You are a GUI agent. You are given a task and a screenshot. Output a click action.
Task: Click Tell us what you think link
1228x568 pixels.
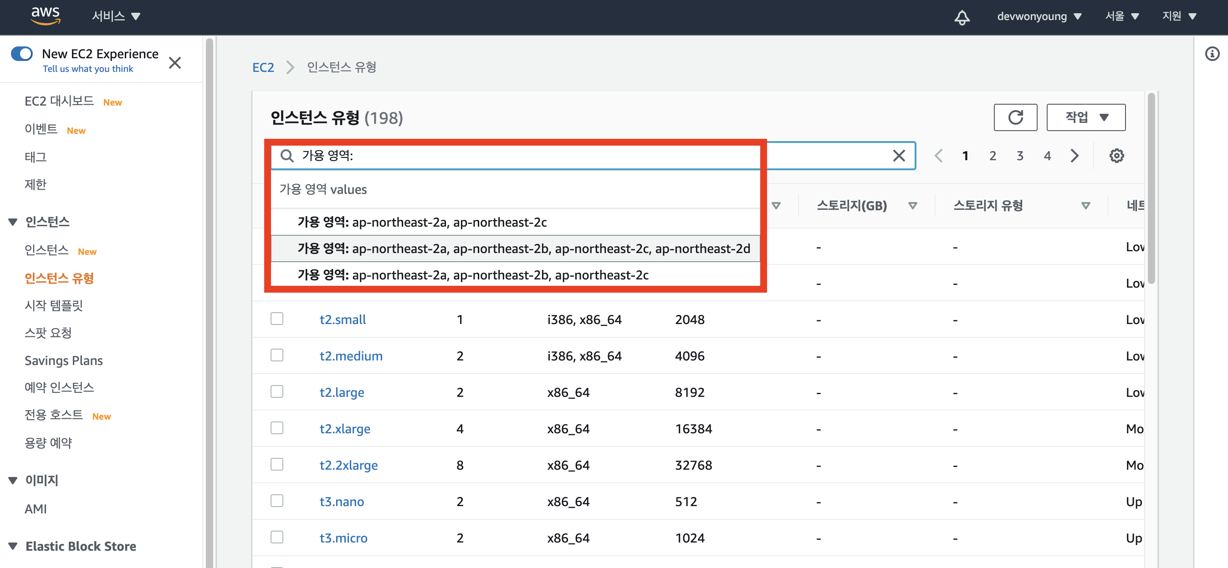click(88, 69)
